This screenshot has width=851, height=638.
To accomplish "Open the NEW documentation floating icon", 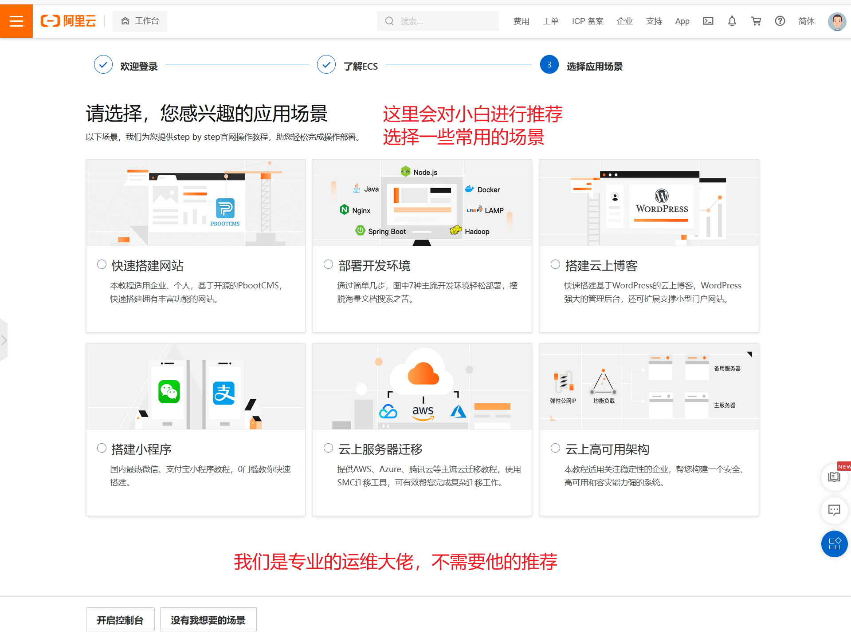I will (x=834, y=477).
